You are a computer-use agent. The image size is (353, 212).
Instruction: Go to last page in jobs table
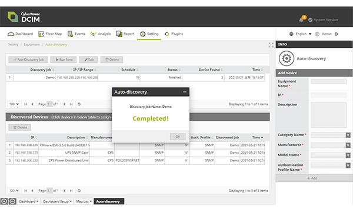pyautogui.click(x=71, y=104)
